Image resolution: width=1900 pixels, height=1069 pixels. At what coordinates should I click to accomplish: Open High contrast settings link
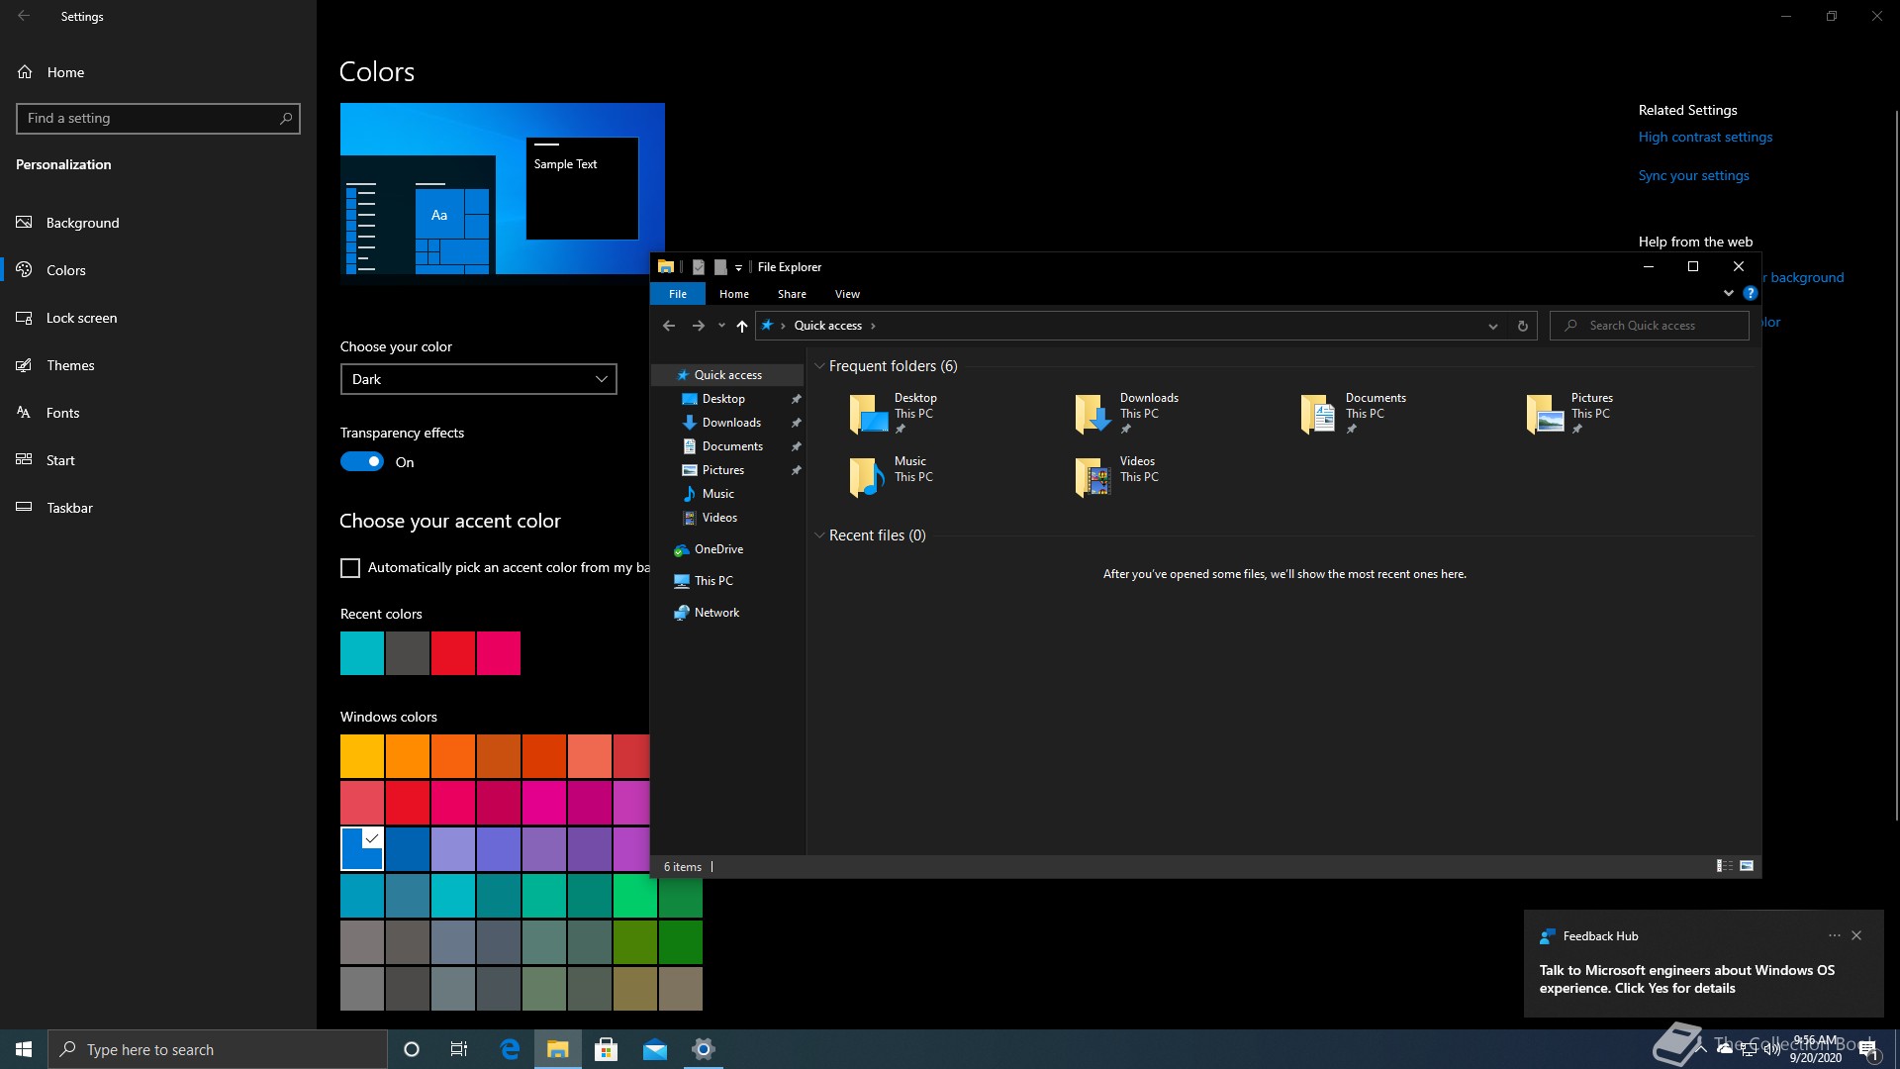[x=1705, y=138]
